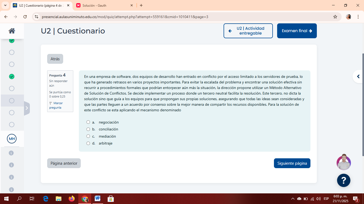Select answer b. conciliación
Viewport: 364px width, 204px height.
88,129
